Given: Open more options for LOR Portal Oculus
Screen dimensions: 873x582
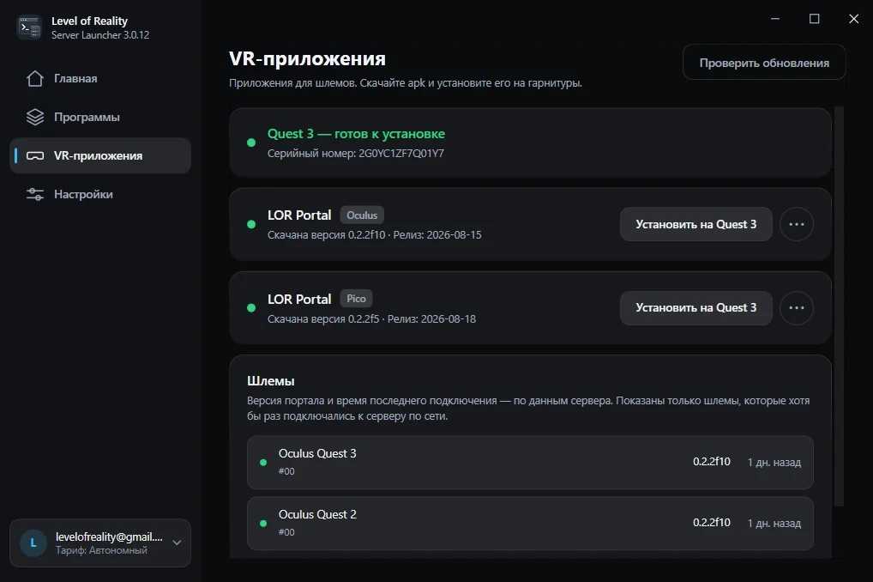Looking at the screenshot, I should pos(796,224).
